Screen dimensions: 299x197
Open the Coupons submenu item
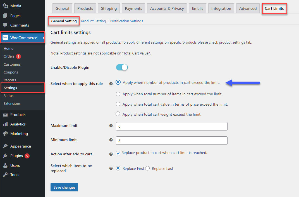pos(11,72)
